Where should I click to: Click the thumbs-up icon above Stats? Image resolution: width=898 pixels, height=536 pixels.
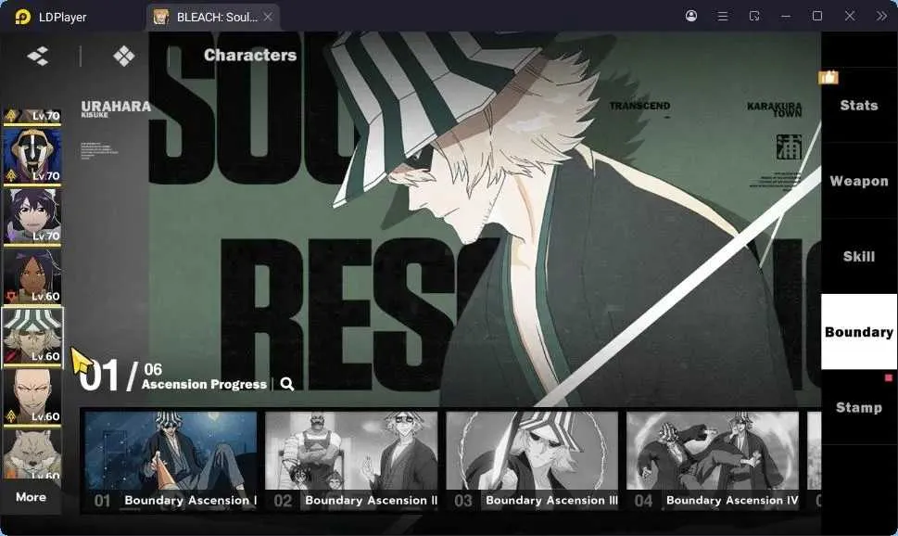(x=828, y=76)
